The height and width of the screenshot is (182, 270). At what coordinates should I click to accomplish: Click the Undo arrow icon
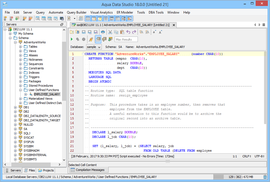coord(128,32)
